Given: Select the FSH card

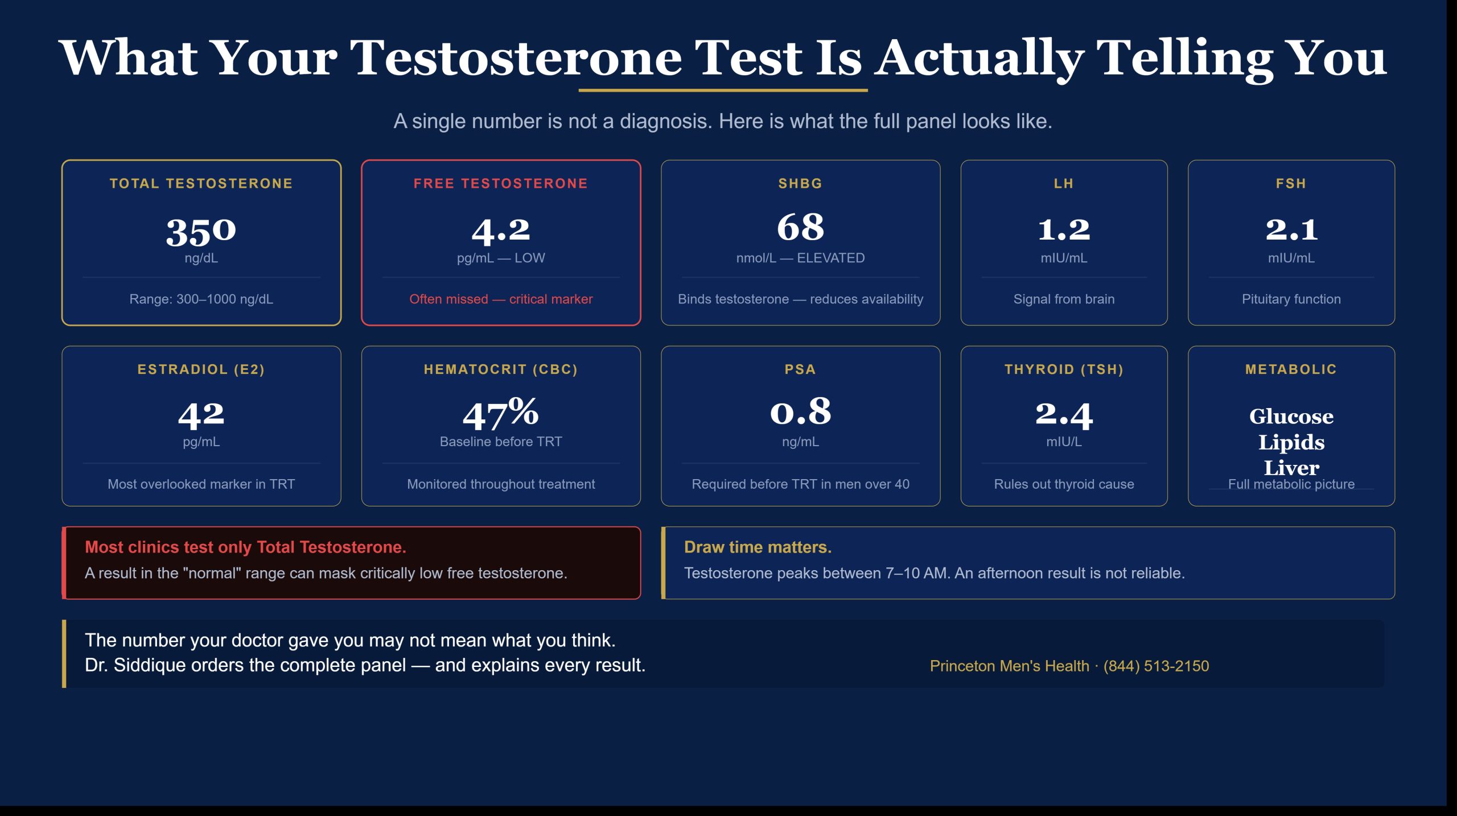Looking at the screenshot, I should click(1291, 242).
